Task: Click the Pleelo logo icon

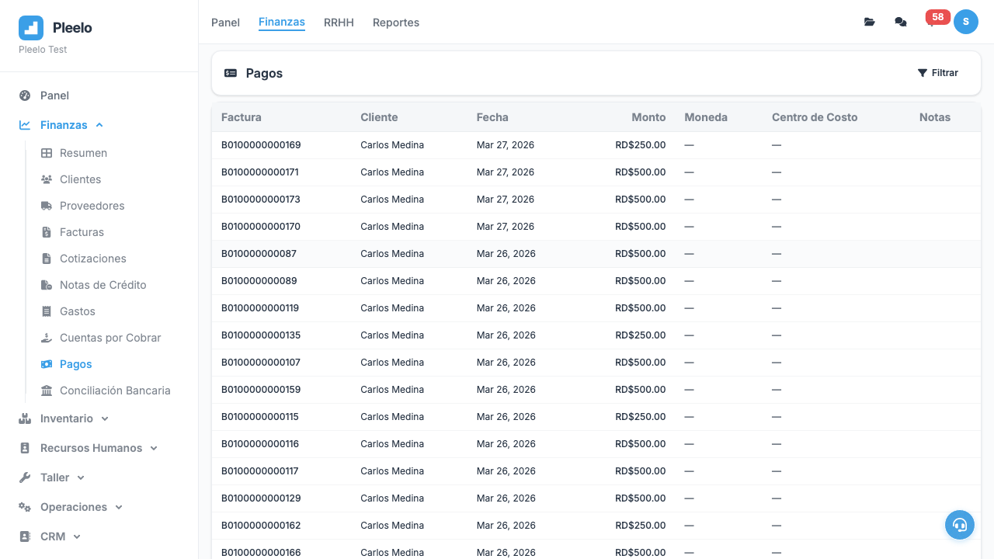Action: tap(31, 28)
